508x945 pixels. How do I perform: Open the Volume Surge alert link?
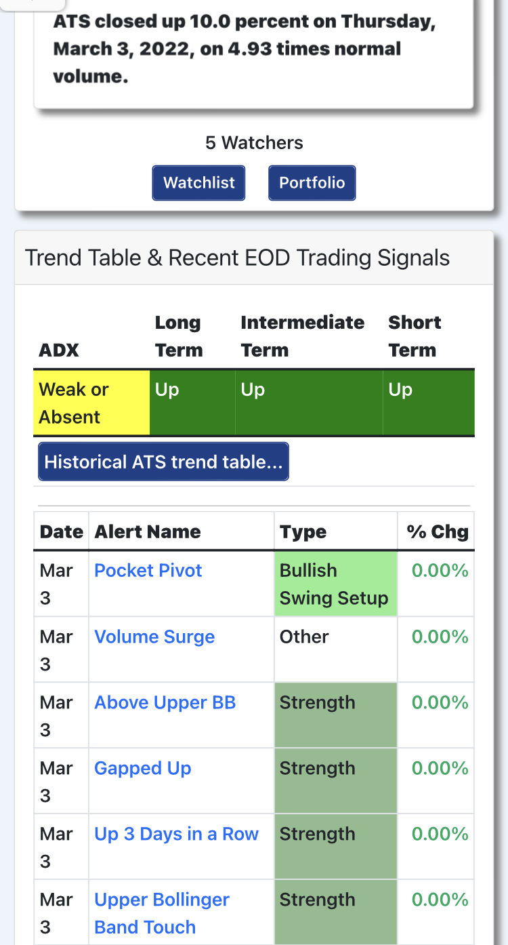click(154, 637)
